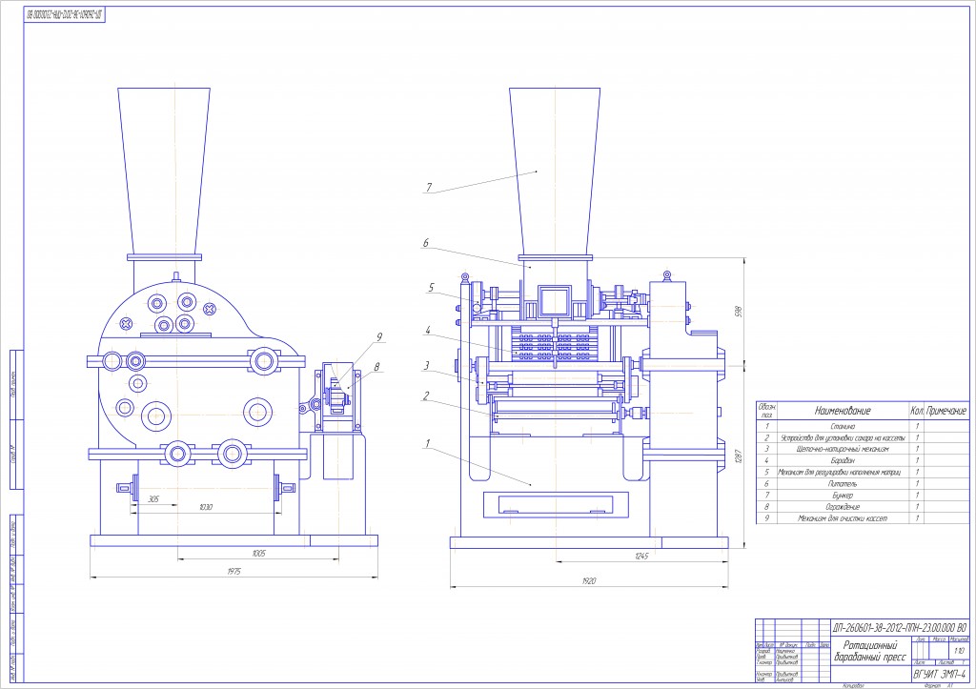Click the 'Ограждение' row in the parts table
This screenshot has height=689, width=976.
pyautogui.click(x=842, y=507)
